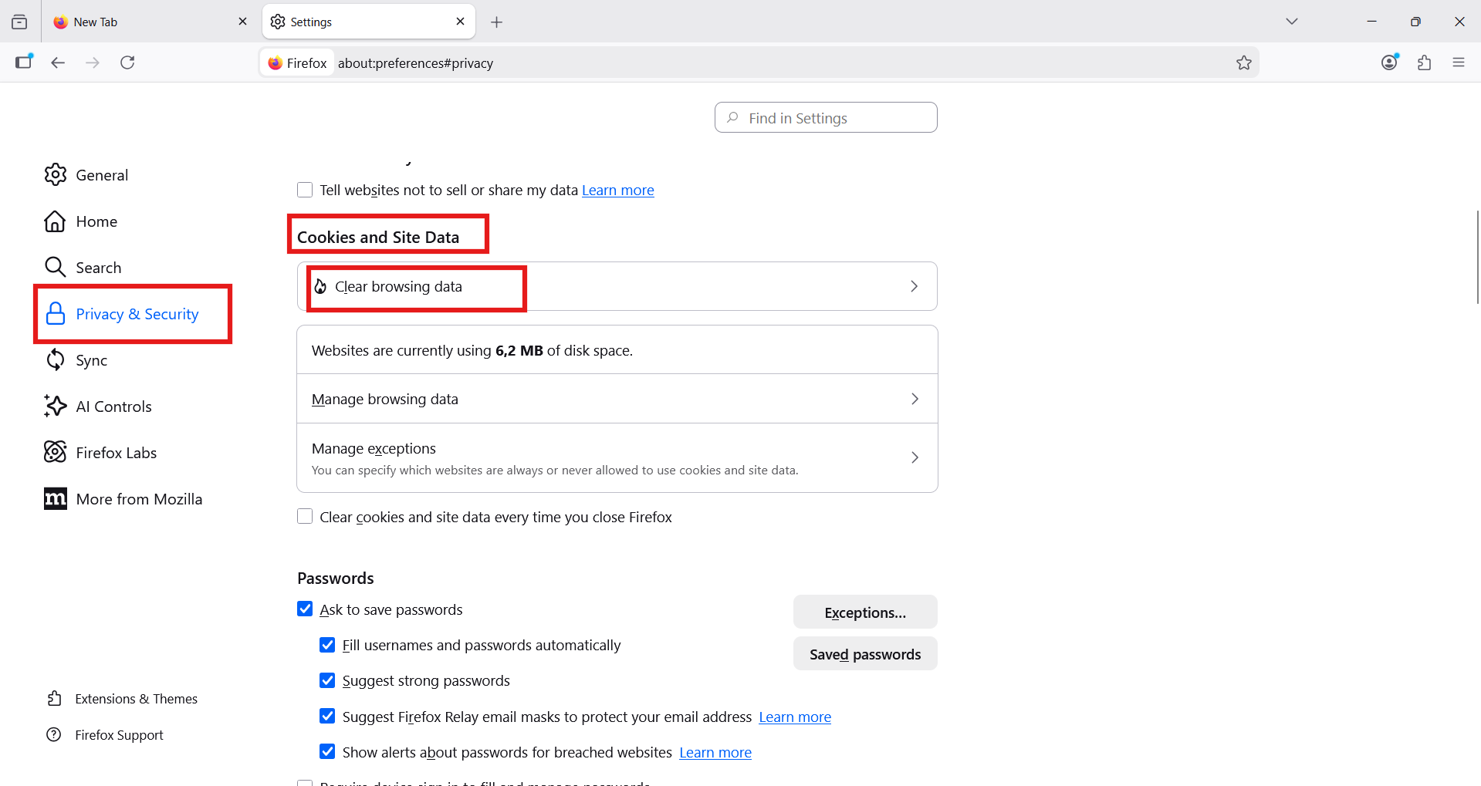The image size is (1481, 786).
Task: Open Extensions & Themes link
Action: tap(136, 699)
